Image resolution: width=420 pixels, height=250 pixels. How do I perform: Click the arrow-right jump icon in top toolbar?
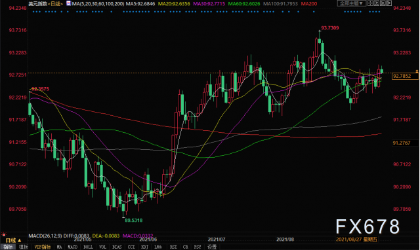point(389,3)
